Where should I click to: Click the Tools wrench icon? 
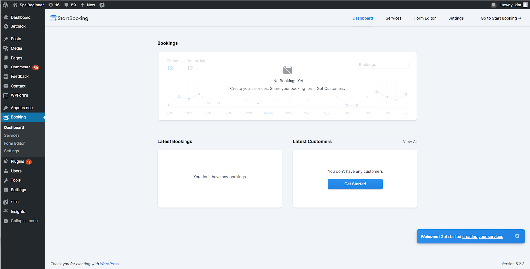point(6,180)
